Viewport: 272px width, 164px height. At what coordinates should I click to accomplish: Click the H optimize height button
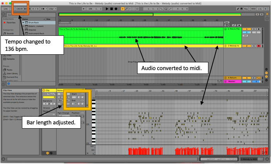(x=257, y=14)
